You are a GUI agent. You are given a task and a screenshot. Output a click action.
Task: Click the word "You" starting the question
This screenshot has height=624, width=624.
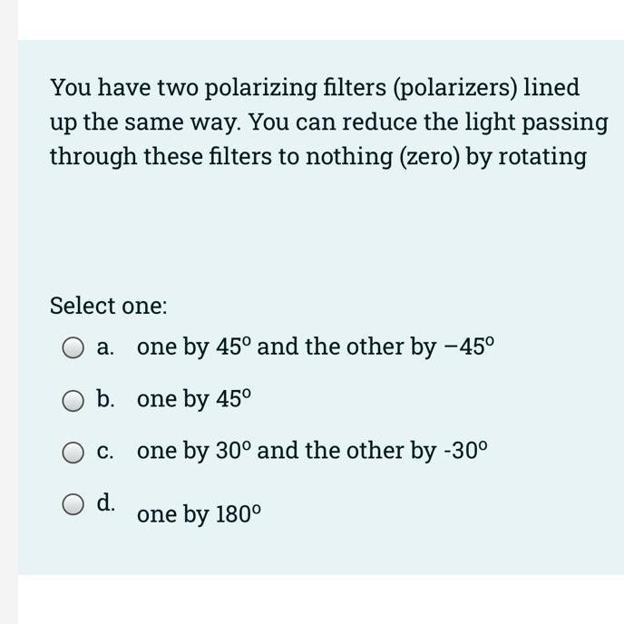(69, 88)
